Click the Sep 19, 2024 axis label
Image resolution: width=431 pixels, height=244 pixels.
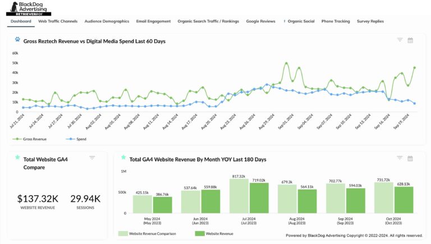point(401,122)
